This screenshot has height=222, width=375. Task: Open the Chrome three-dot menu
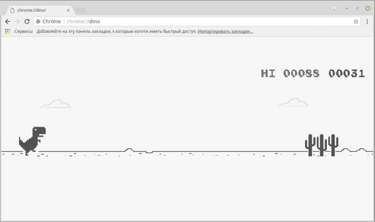pyautogui.click(x=367, y=21)
